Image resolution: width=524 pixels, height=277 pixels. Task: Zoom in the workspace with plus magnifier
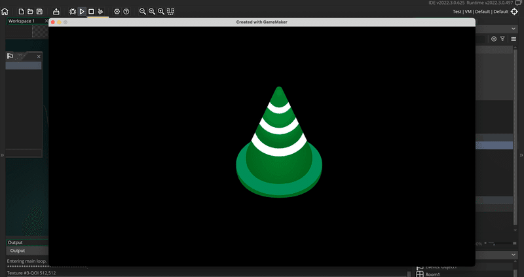point(161,12)
